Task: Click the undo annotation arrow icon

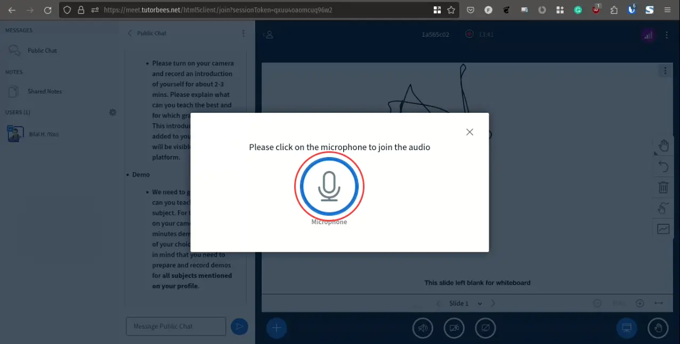Action: (x=663, y=167)
